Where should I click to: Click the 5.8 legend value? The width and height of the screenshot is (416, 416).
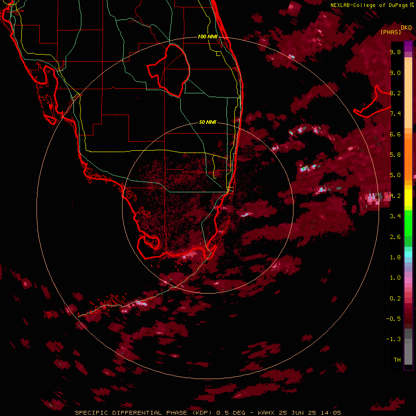(x=395, y=155)
